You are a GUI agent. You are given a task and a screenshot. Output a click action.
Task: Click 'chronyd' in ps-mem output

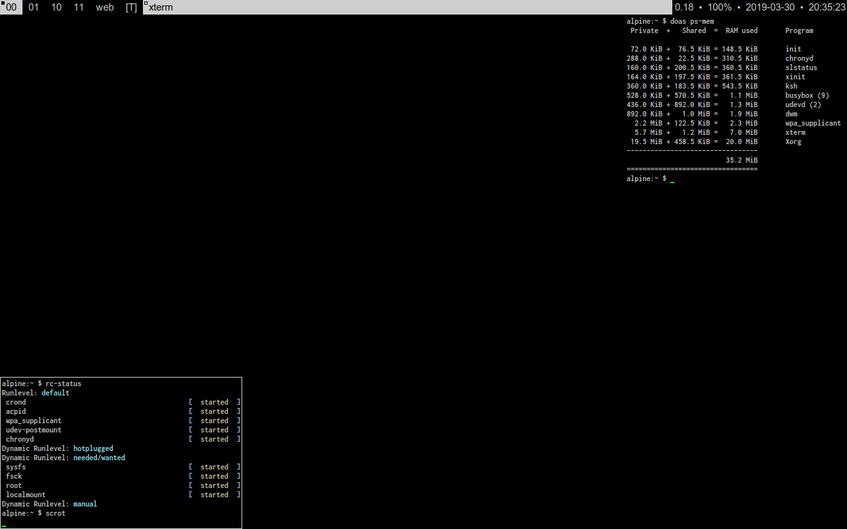(x=799, y=58)
